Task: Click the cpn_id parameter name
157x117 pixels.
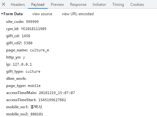Action: [13, 29]
